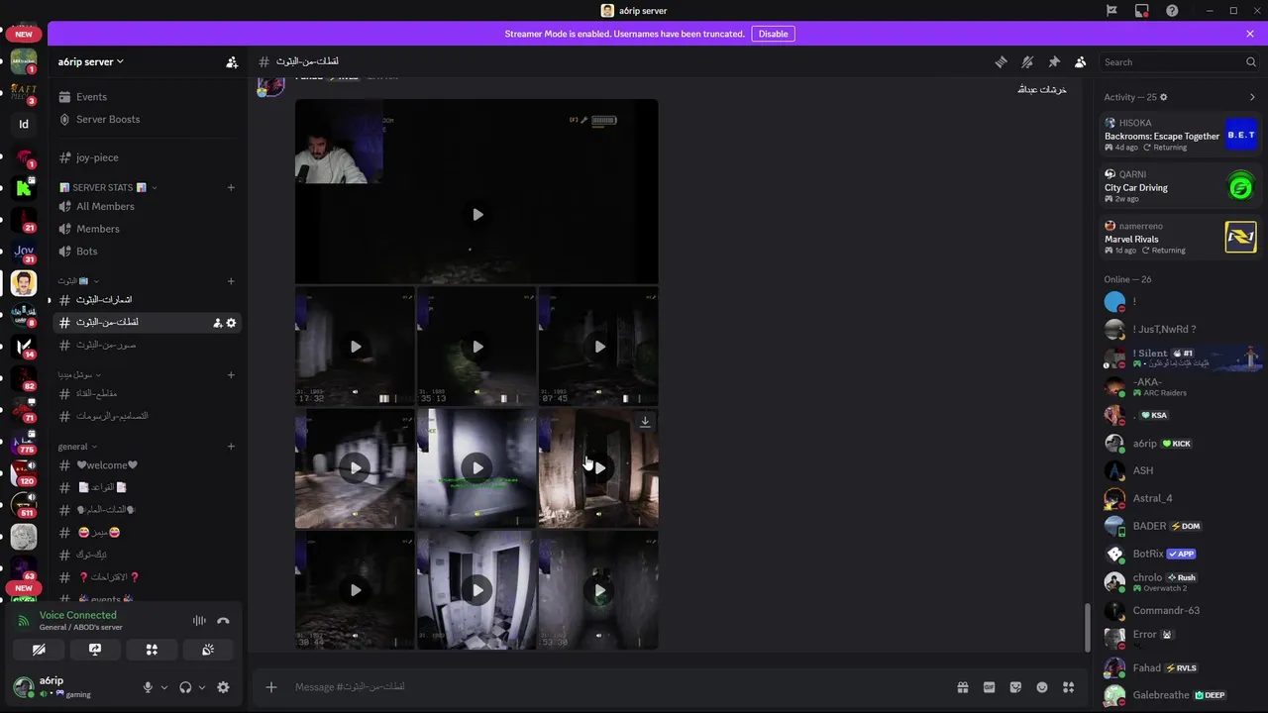Screen dimensions: 1268x713
Task: Select the Bots stat channel
Action: [147, 252]
